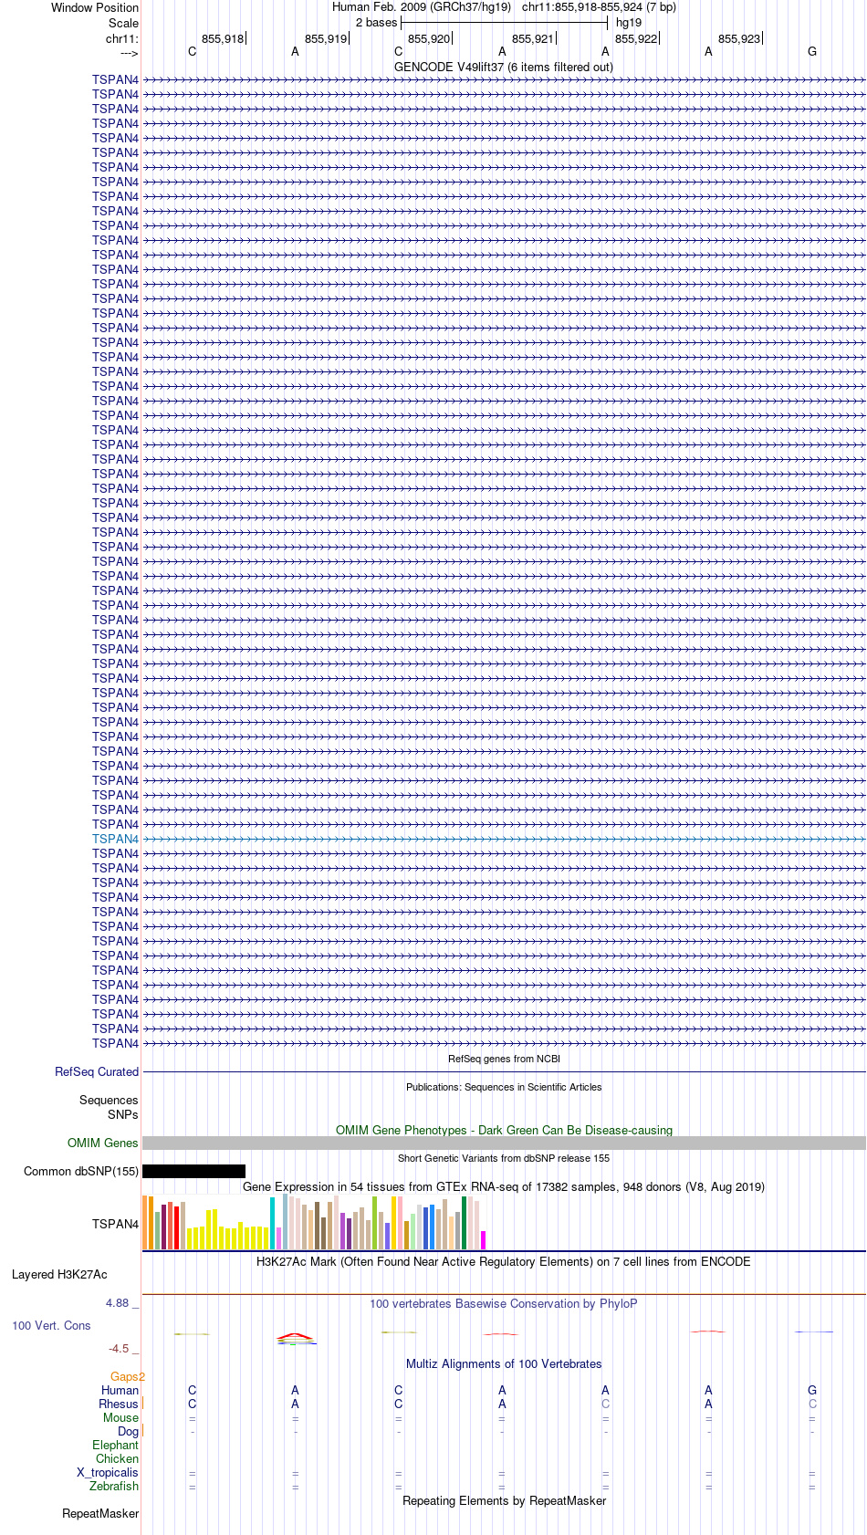Click Short Genetic Variants from dbSNP title

click(x=504, y=1158)
